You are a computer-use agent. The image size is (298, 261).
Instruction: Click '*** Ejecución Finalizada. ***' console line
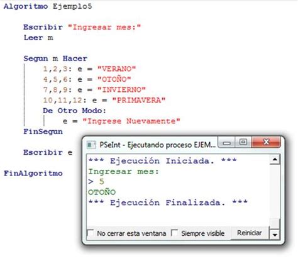(x=168, y=203)
